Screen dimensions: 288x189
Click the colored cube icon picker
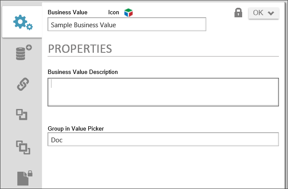[x=128, y=13]
